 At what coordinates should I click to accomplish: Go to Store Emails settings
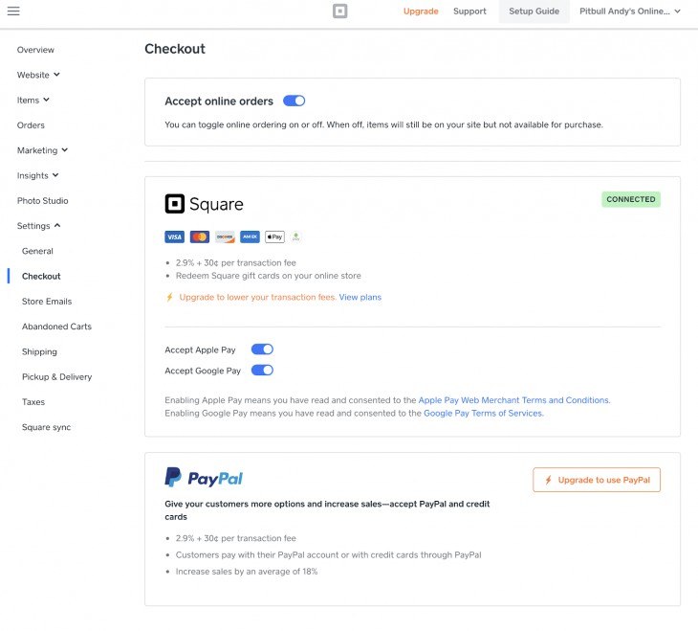(x=47, y=302)
